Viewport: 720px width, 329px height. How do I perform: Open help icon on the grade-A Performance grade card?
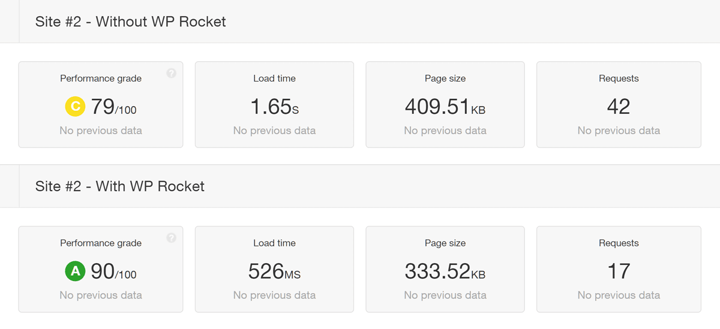tap(172, 238)
